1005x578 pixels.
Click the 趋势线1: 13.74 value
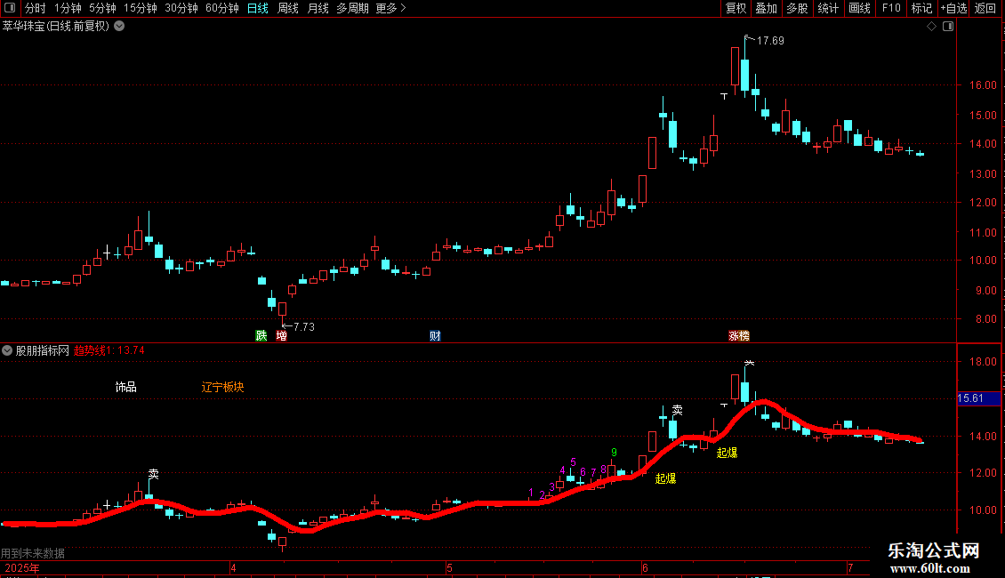[x=109, y=350]
